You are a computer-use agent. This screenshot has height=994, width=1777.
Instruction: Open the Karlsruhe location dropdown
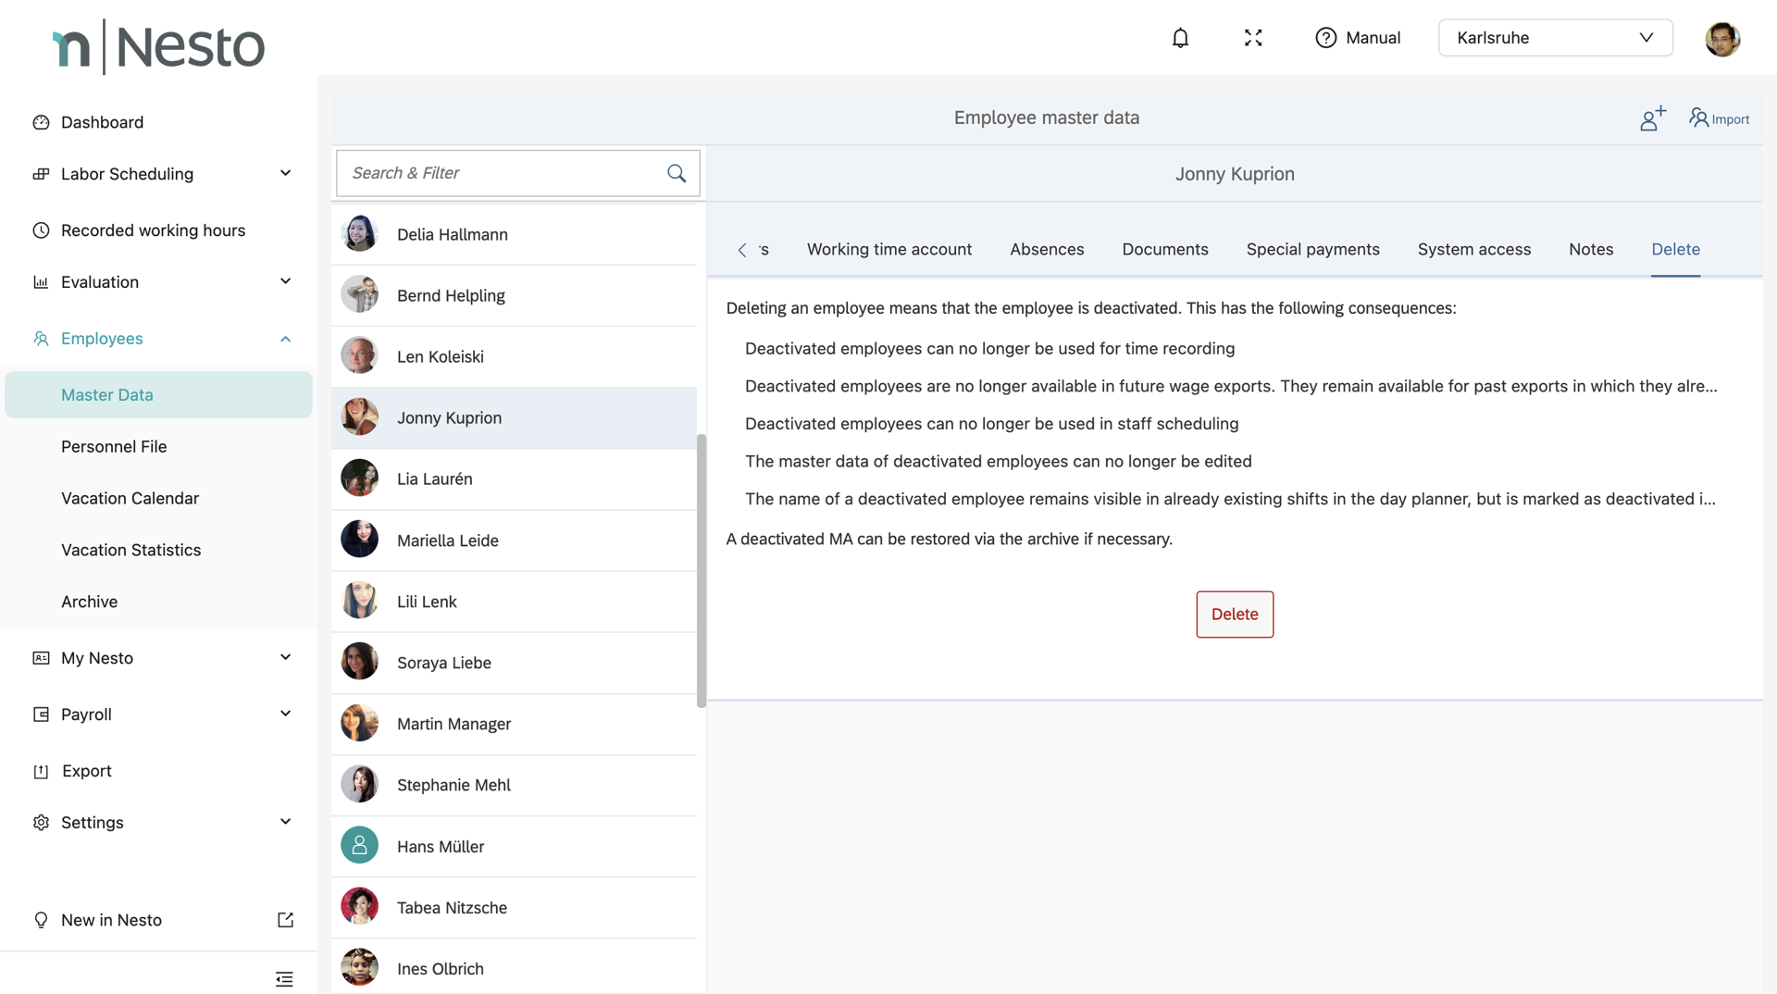point(1555,38)
